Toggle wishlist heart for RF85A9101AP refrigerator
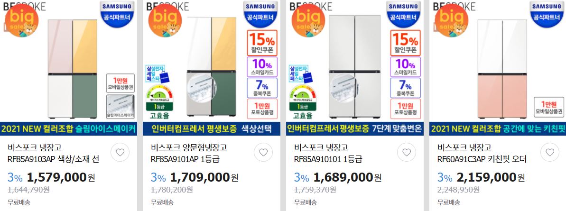This screenshot has width=566, height=211. click(x=263, y=153)
